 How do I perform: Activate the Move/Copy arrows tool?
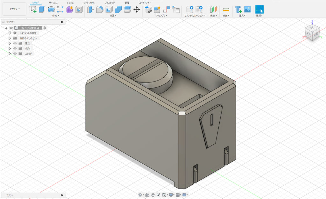click(137, 10)
